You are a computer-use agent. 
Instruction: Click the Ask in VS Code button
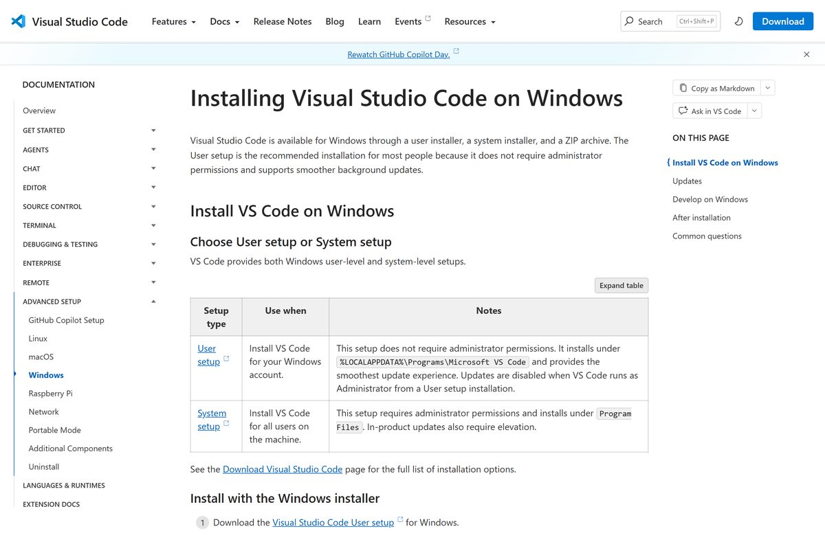[x=710, y=111]
